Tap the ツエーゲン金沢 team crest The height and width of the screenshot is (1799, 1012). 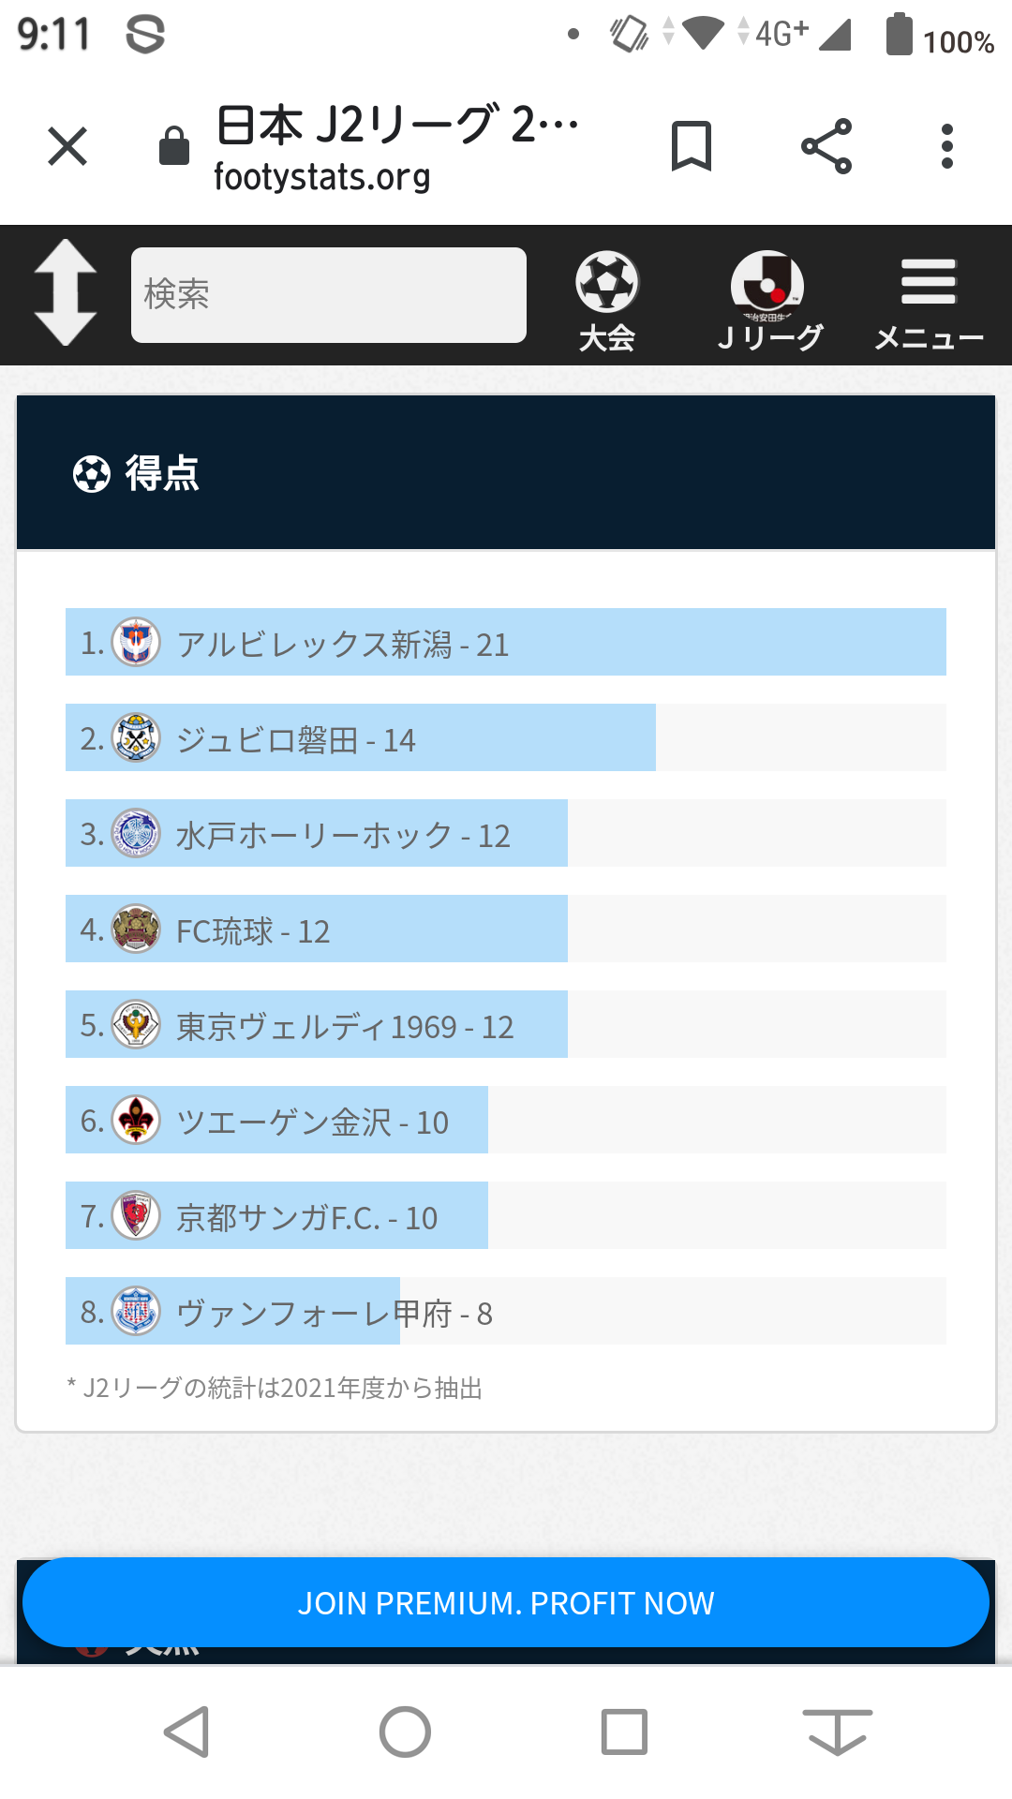[x=136, y=1121]
